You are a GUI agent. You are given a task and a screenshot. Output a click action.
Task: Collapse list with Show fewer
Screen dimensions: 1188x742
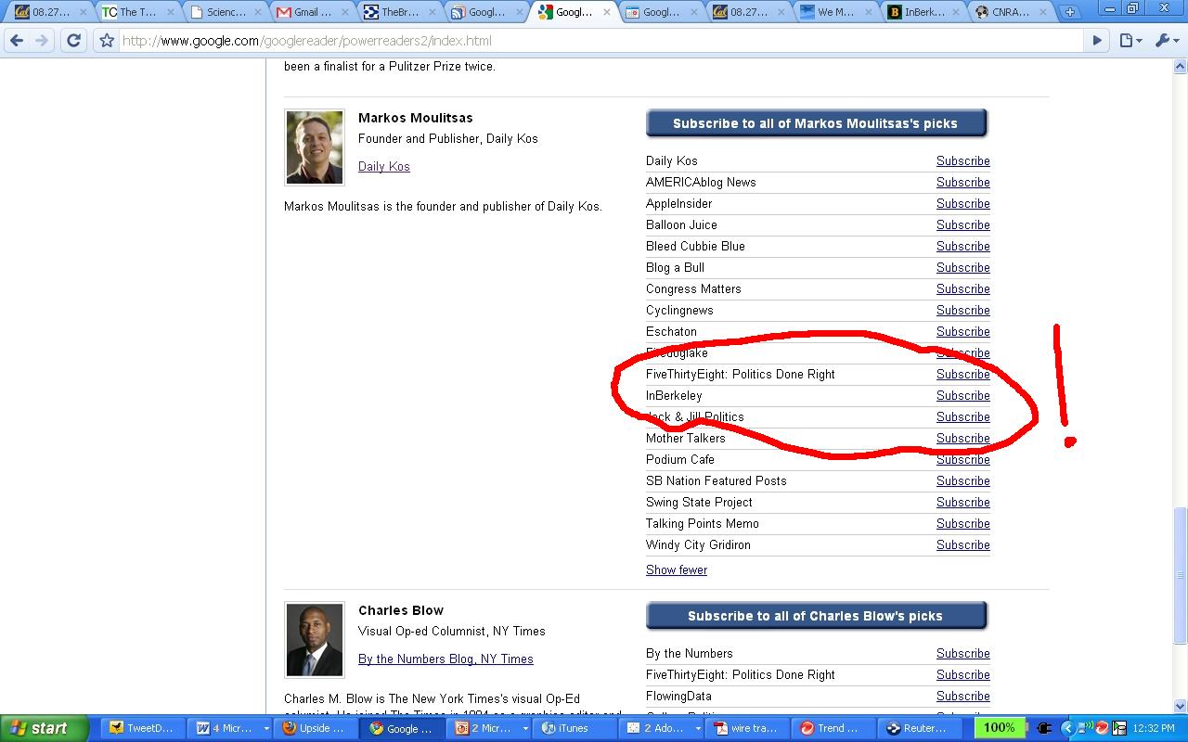click(677, 569)
